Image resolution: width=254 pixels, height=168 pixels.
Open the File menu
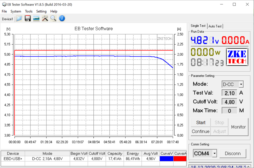click(x=4, y=11)
